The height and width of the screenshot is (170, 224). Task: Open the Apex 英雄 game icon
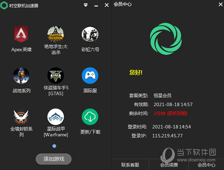point(21,34)
